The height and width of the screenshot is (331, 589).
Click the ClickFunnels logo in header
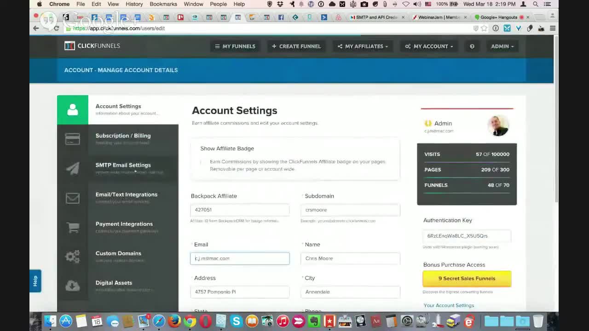click(92, 46)
